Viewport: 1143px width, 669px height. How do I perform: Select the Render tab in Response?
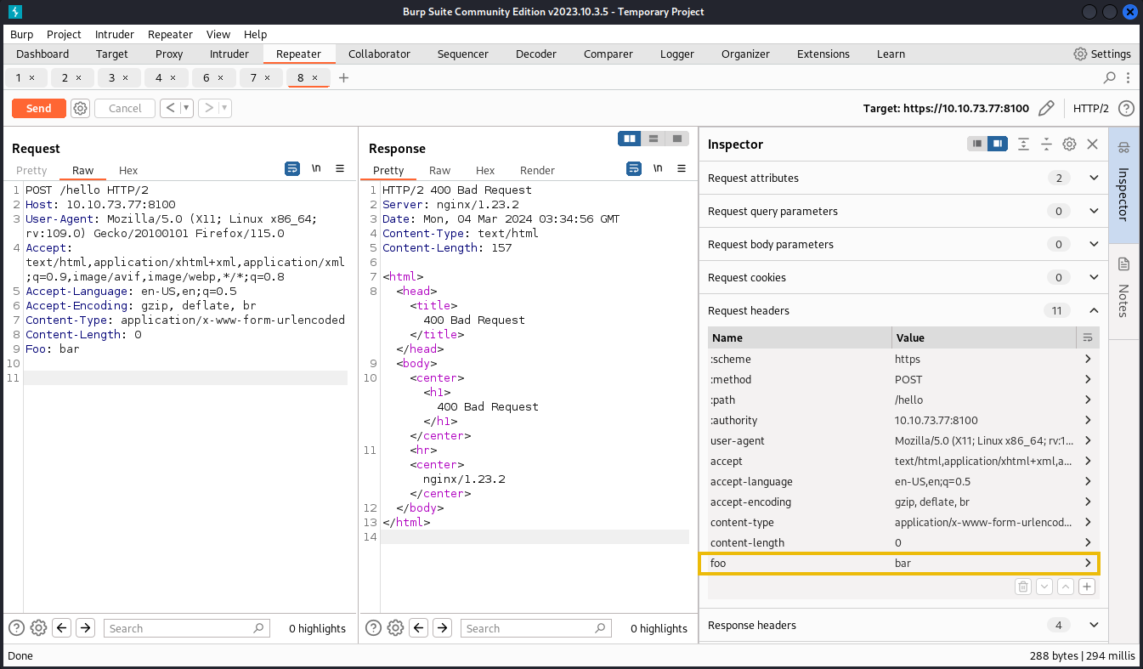[x=537, y=170]
